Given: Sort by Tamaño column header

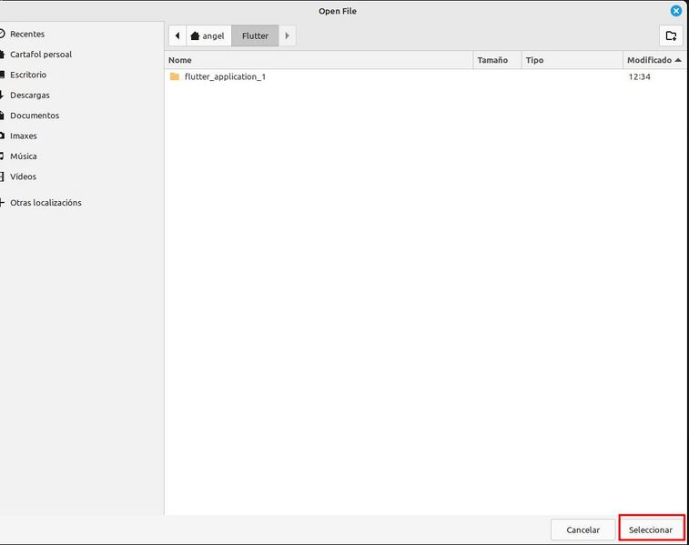Looking at the screenshot, I should coord(498,60).
